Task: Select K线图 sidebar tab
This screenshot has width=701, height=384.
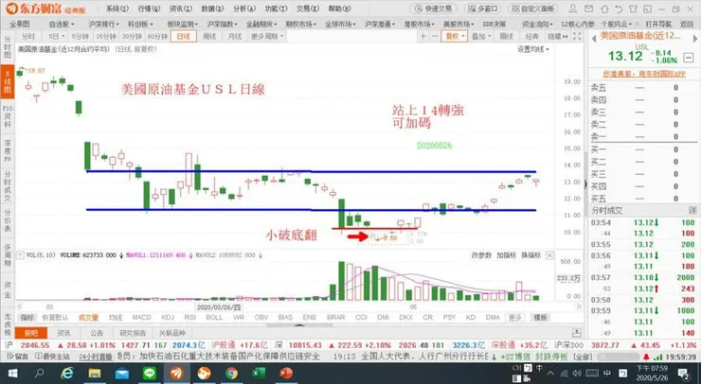Action: point(8,81)
